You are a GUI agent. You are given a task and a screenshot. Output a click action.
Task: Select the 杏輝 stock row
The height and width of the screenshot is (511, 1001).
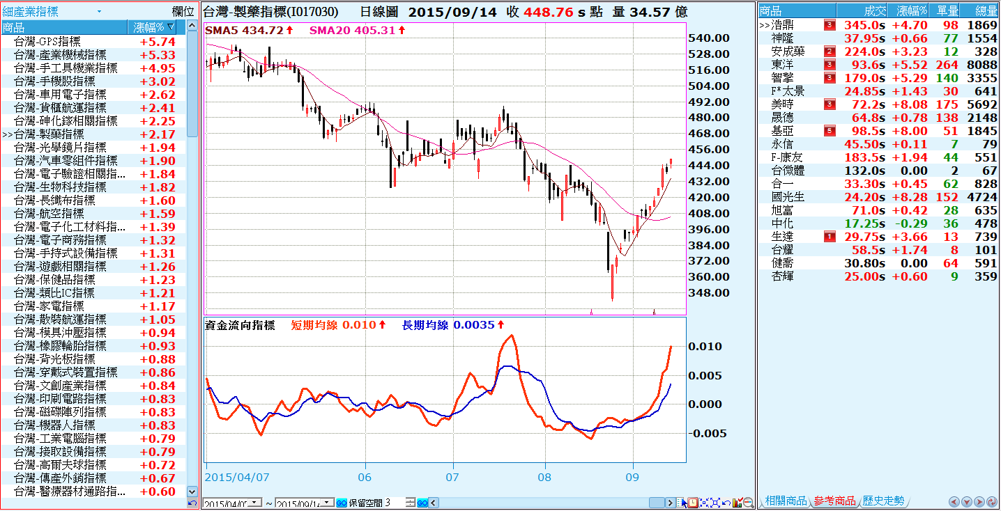pos(878,276)
